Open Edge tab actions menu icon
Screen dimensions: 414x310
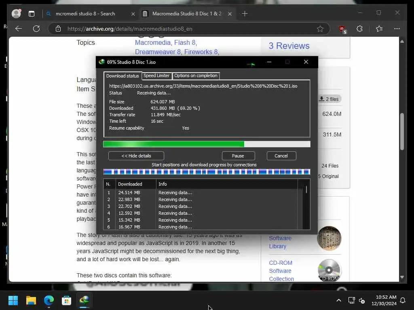pyautogui.click(x=32, y=14)
